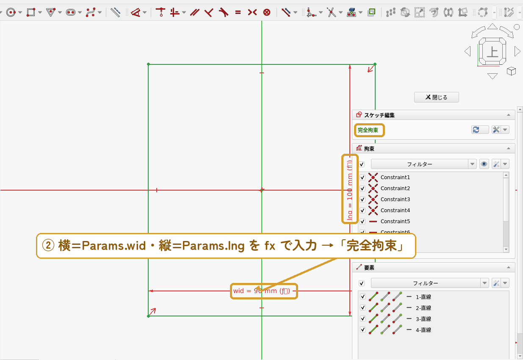
Task: Open the slot tool dropdown arrow
Action: pyautogui.click(x=80, y=12)
